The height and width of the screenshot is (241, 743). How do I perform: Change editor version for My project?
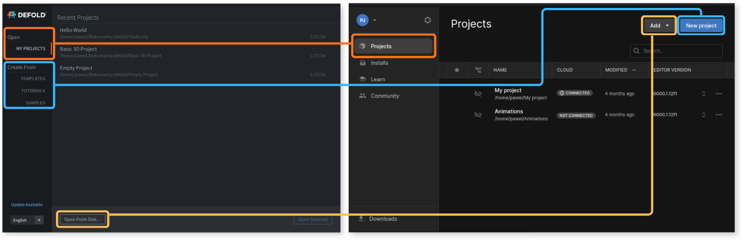(703, 94)
